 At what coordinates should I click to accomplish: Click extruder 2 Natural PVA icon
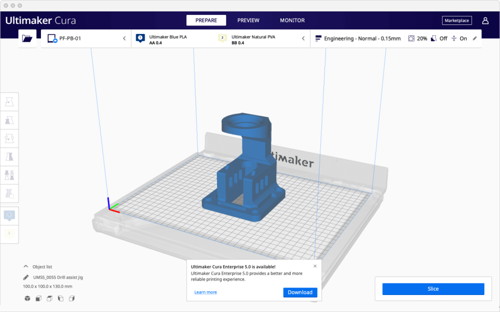click(x=222, y=38)
